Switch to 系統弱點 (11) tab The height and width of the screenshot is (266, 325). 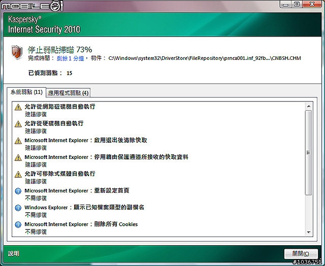click(26, 92)
